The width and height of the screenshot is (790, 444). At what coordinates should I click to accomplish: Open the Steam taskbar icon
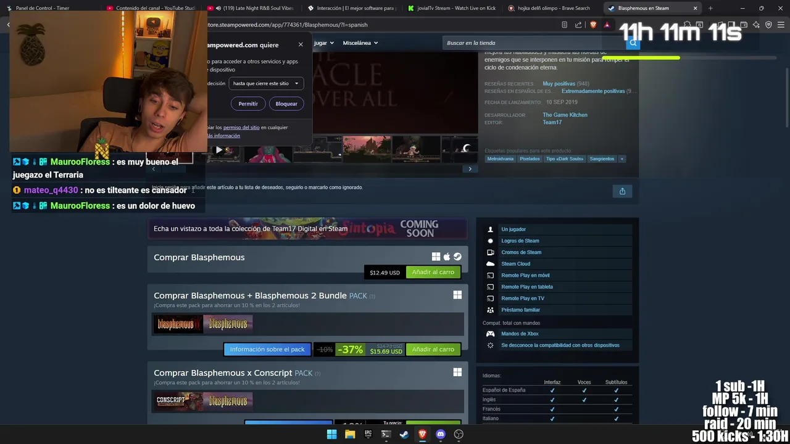[x=404, y=434]
